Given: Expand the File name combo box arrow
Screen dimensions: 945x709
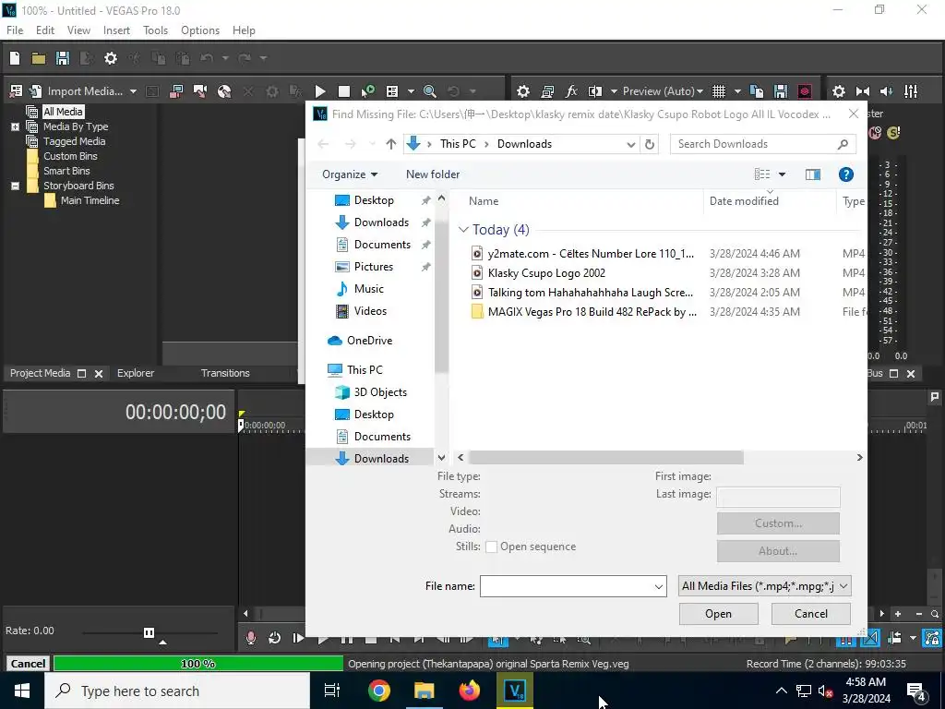Looking at the screenshot, I should coord(658,586).
